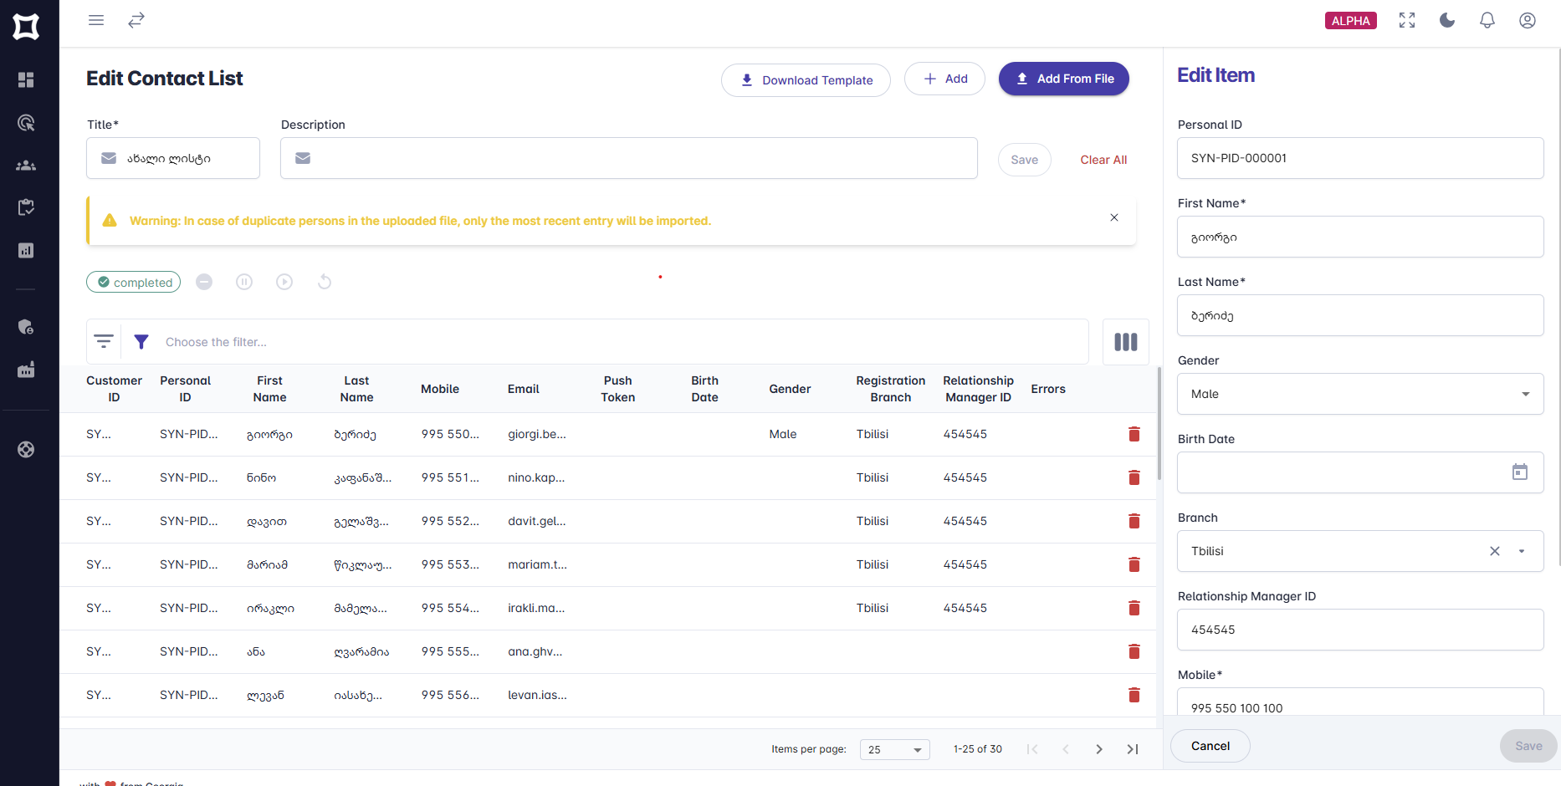Click the First Name field in Edit Item
This screenshot has width=1561, height=786.
coord(1360,237)
